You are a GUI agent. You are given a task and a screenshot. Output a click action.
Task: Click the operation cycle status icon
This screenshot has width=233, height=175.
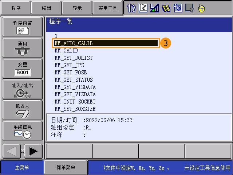178,8
